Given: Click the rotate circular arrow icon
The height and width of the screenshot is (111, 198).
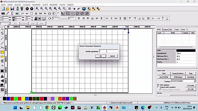Looking at the screenshot, I should click(50, 18).
